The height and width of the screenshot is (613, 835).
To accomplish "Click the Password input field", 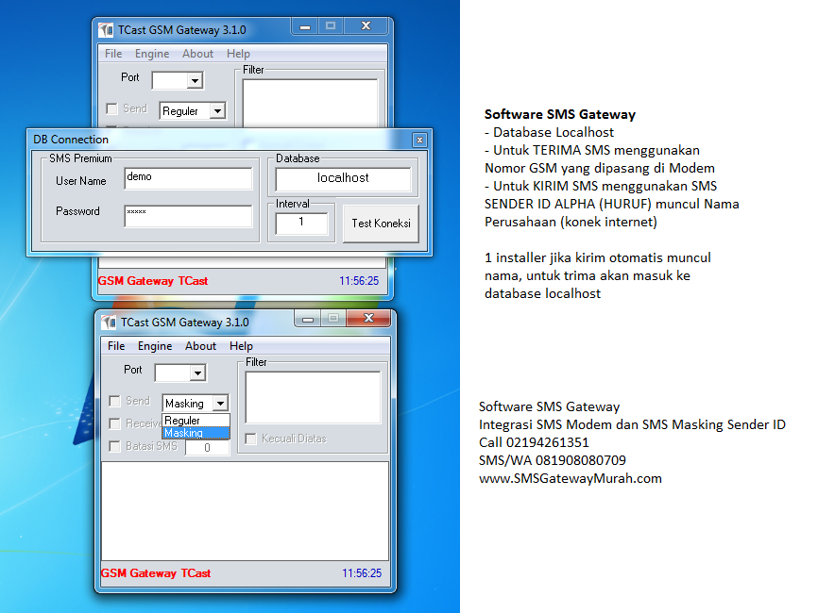I will tap(188, 216).
